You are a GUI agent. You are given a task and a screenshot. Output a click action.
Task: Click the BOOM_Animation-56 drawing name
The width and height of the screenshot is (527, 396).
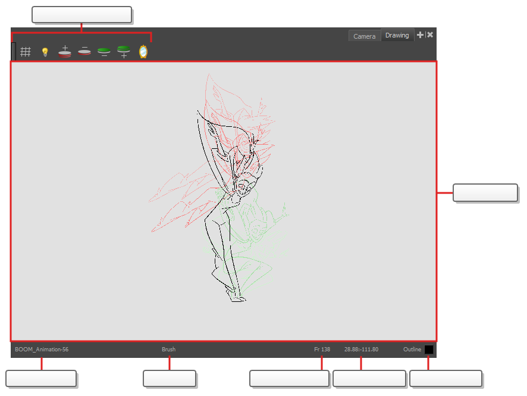click(x=42, y=350)
